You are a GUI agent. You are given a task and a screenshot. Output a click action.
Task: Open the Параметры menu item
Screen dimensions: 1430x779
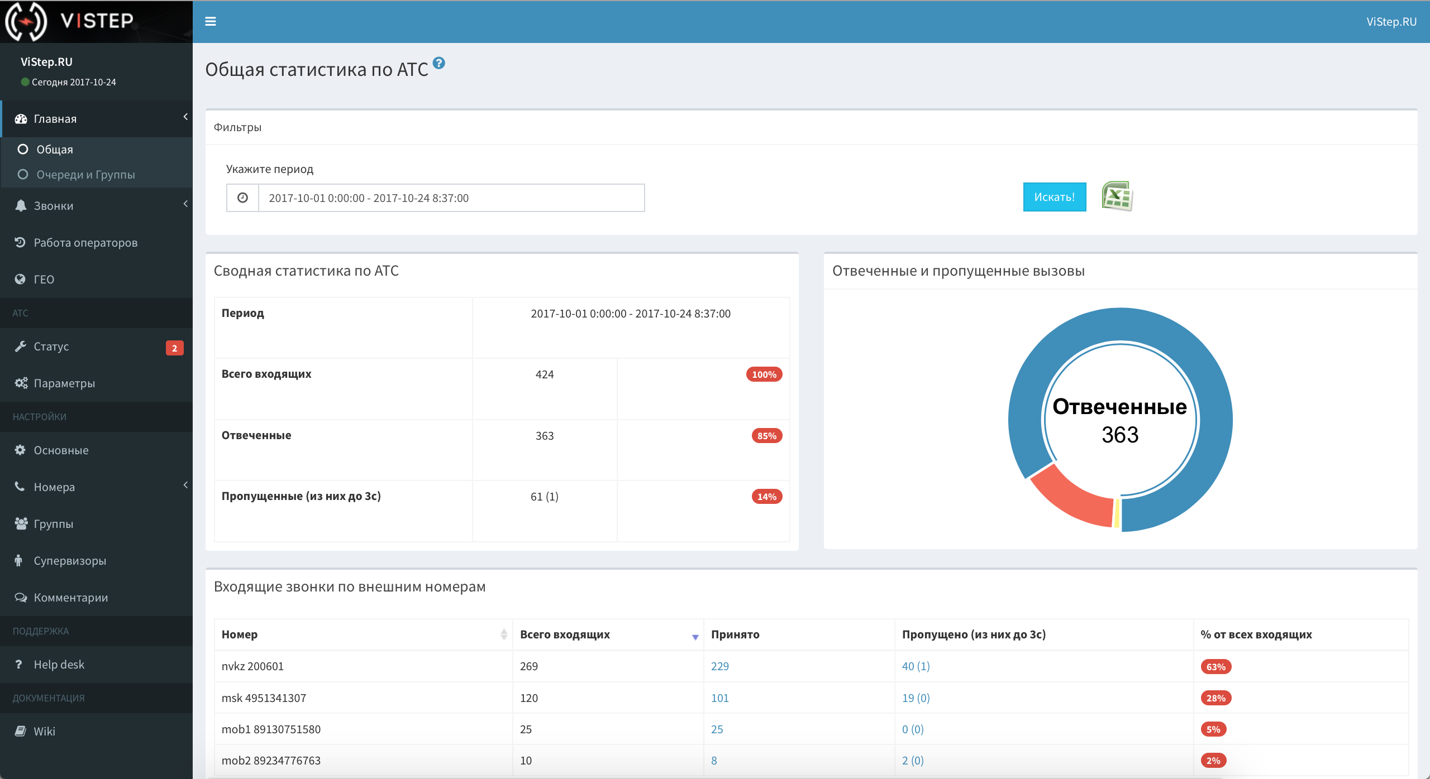click(96, 383)
